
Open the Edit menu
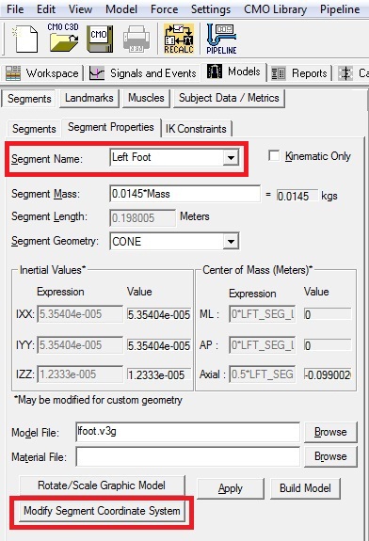pyautogui.click(x=46, y=9)
